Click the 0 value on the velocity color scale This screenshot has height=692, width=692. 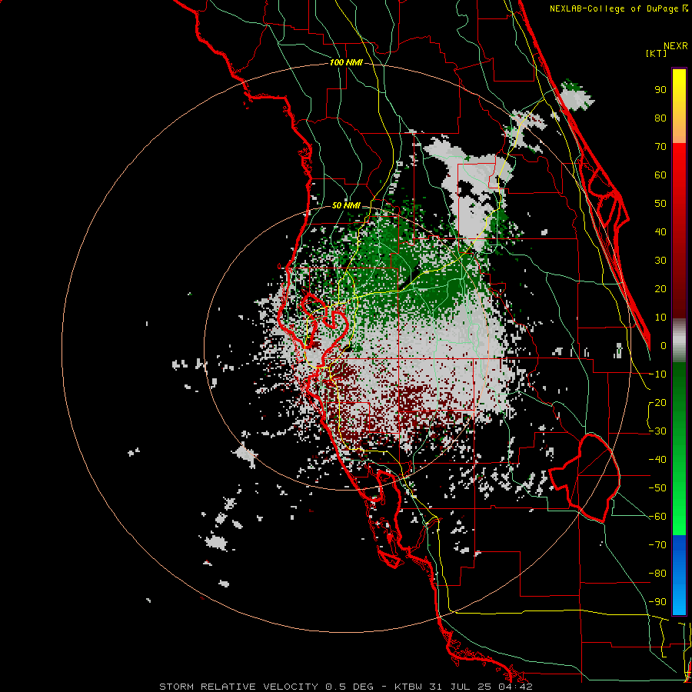664,346
